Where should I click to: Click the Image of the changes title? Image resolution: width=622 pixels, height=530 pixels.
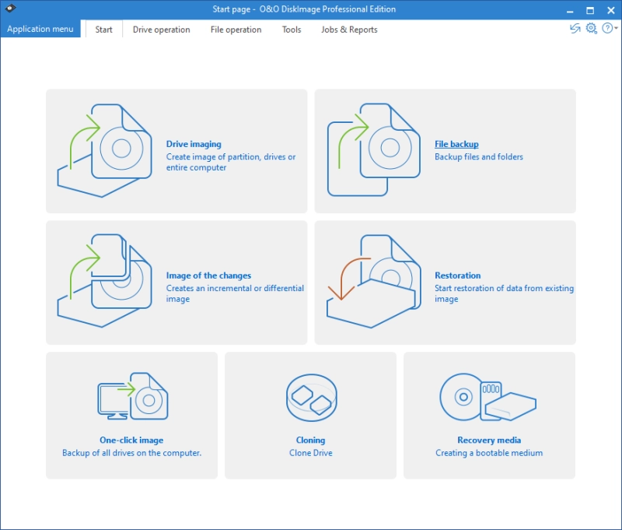(208, 276)
